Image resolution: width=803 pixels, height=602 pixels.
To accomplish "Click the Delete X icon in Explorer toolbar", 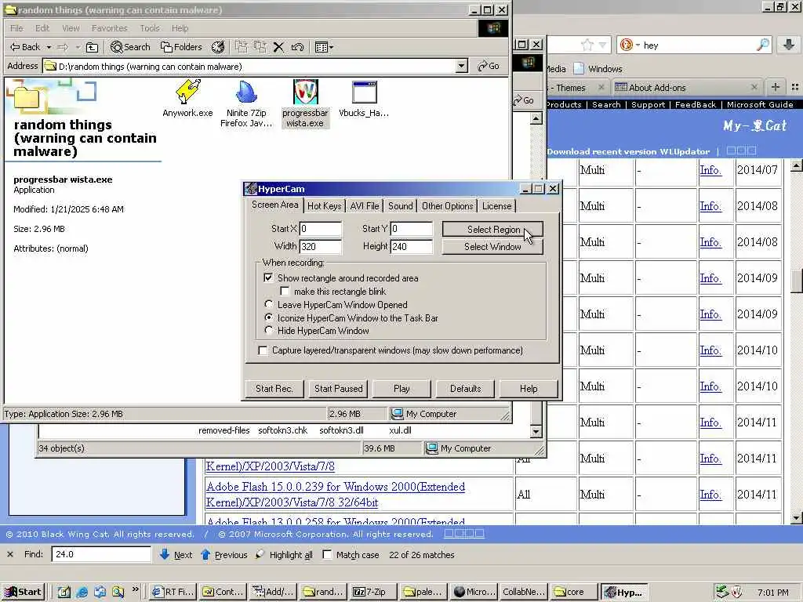I will click(278, 47).
